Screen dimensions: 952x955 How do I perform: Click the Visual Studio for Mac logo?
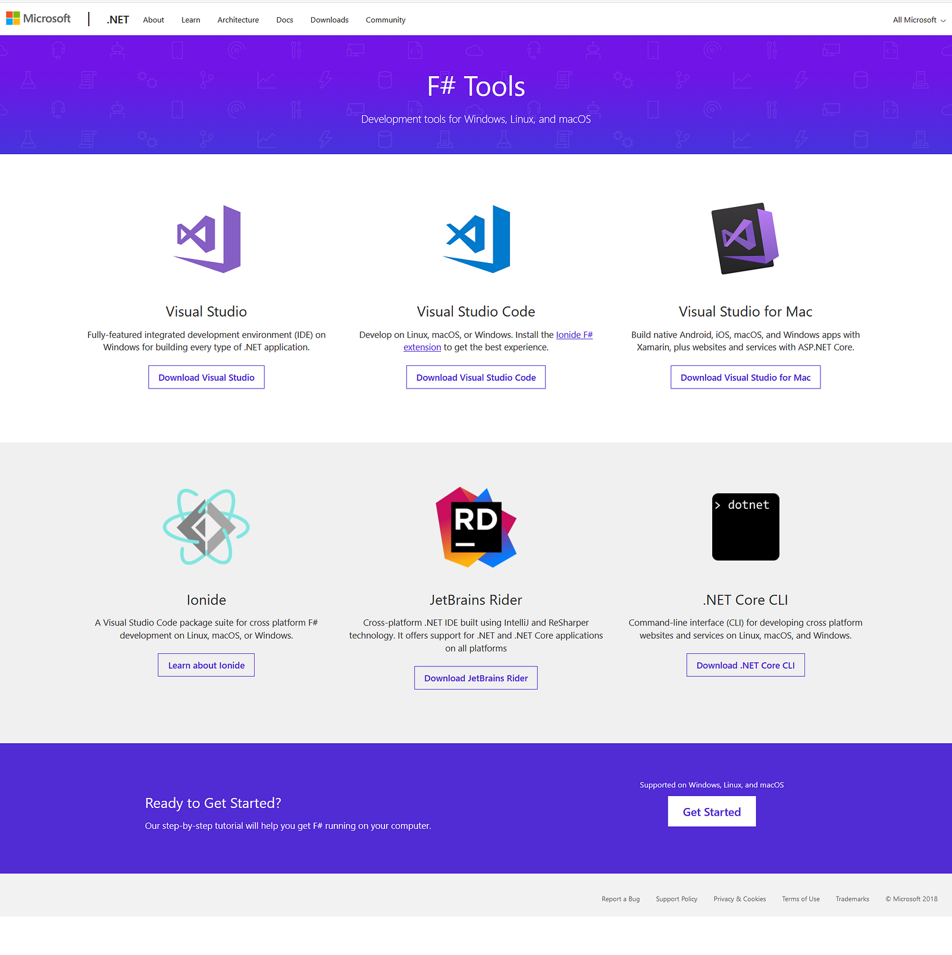pos(746,239)
